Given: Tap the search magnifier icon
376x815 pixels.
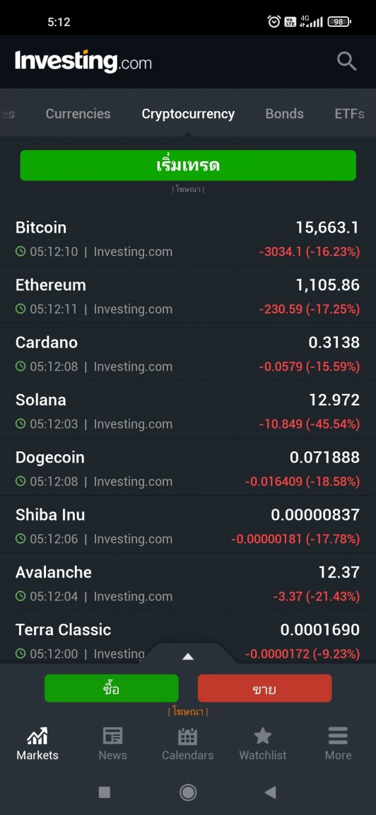Looking at the screenshot, I should [346, 62].
